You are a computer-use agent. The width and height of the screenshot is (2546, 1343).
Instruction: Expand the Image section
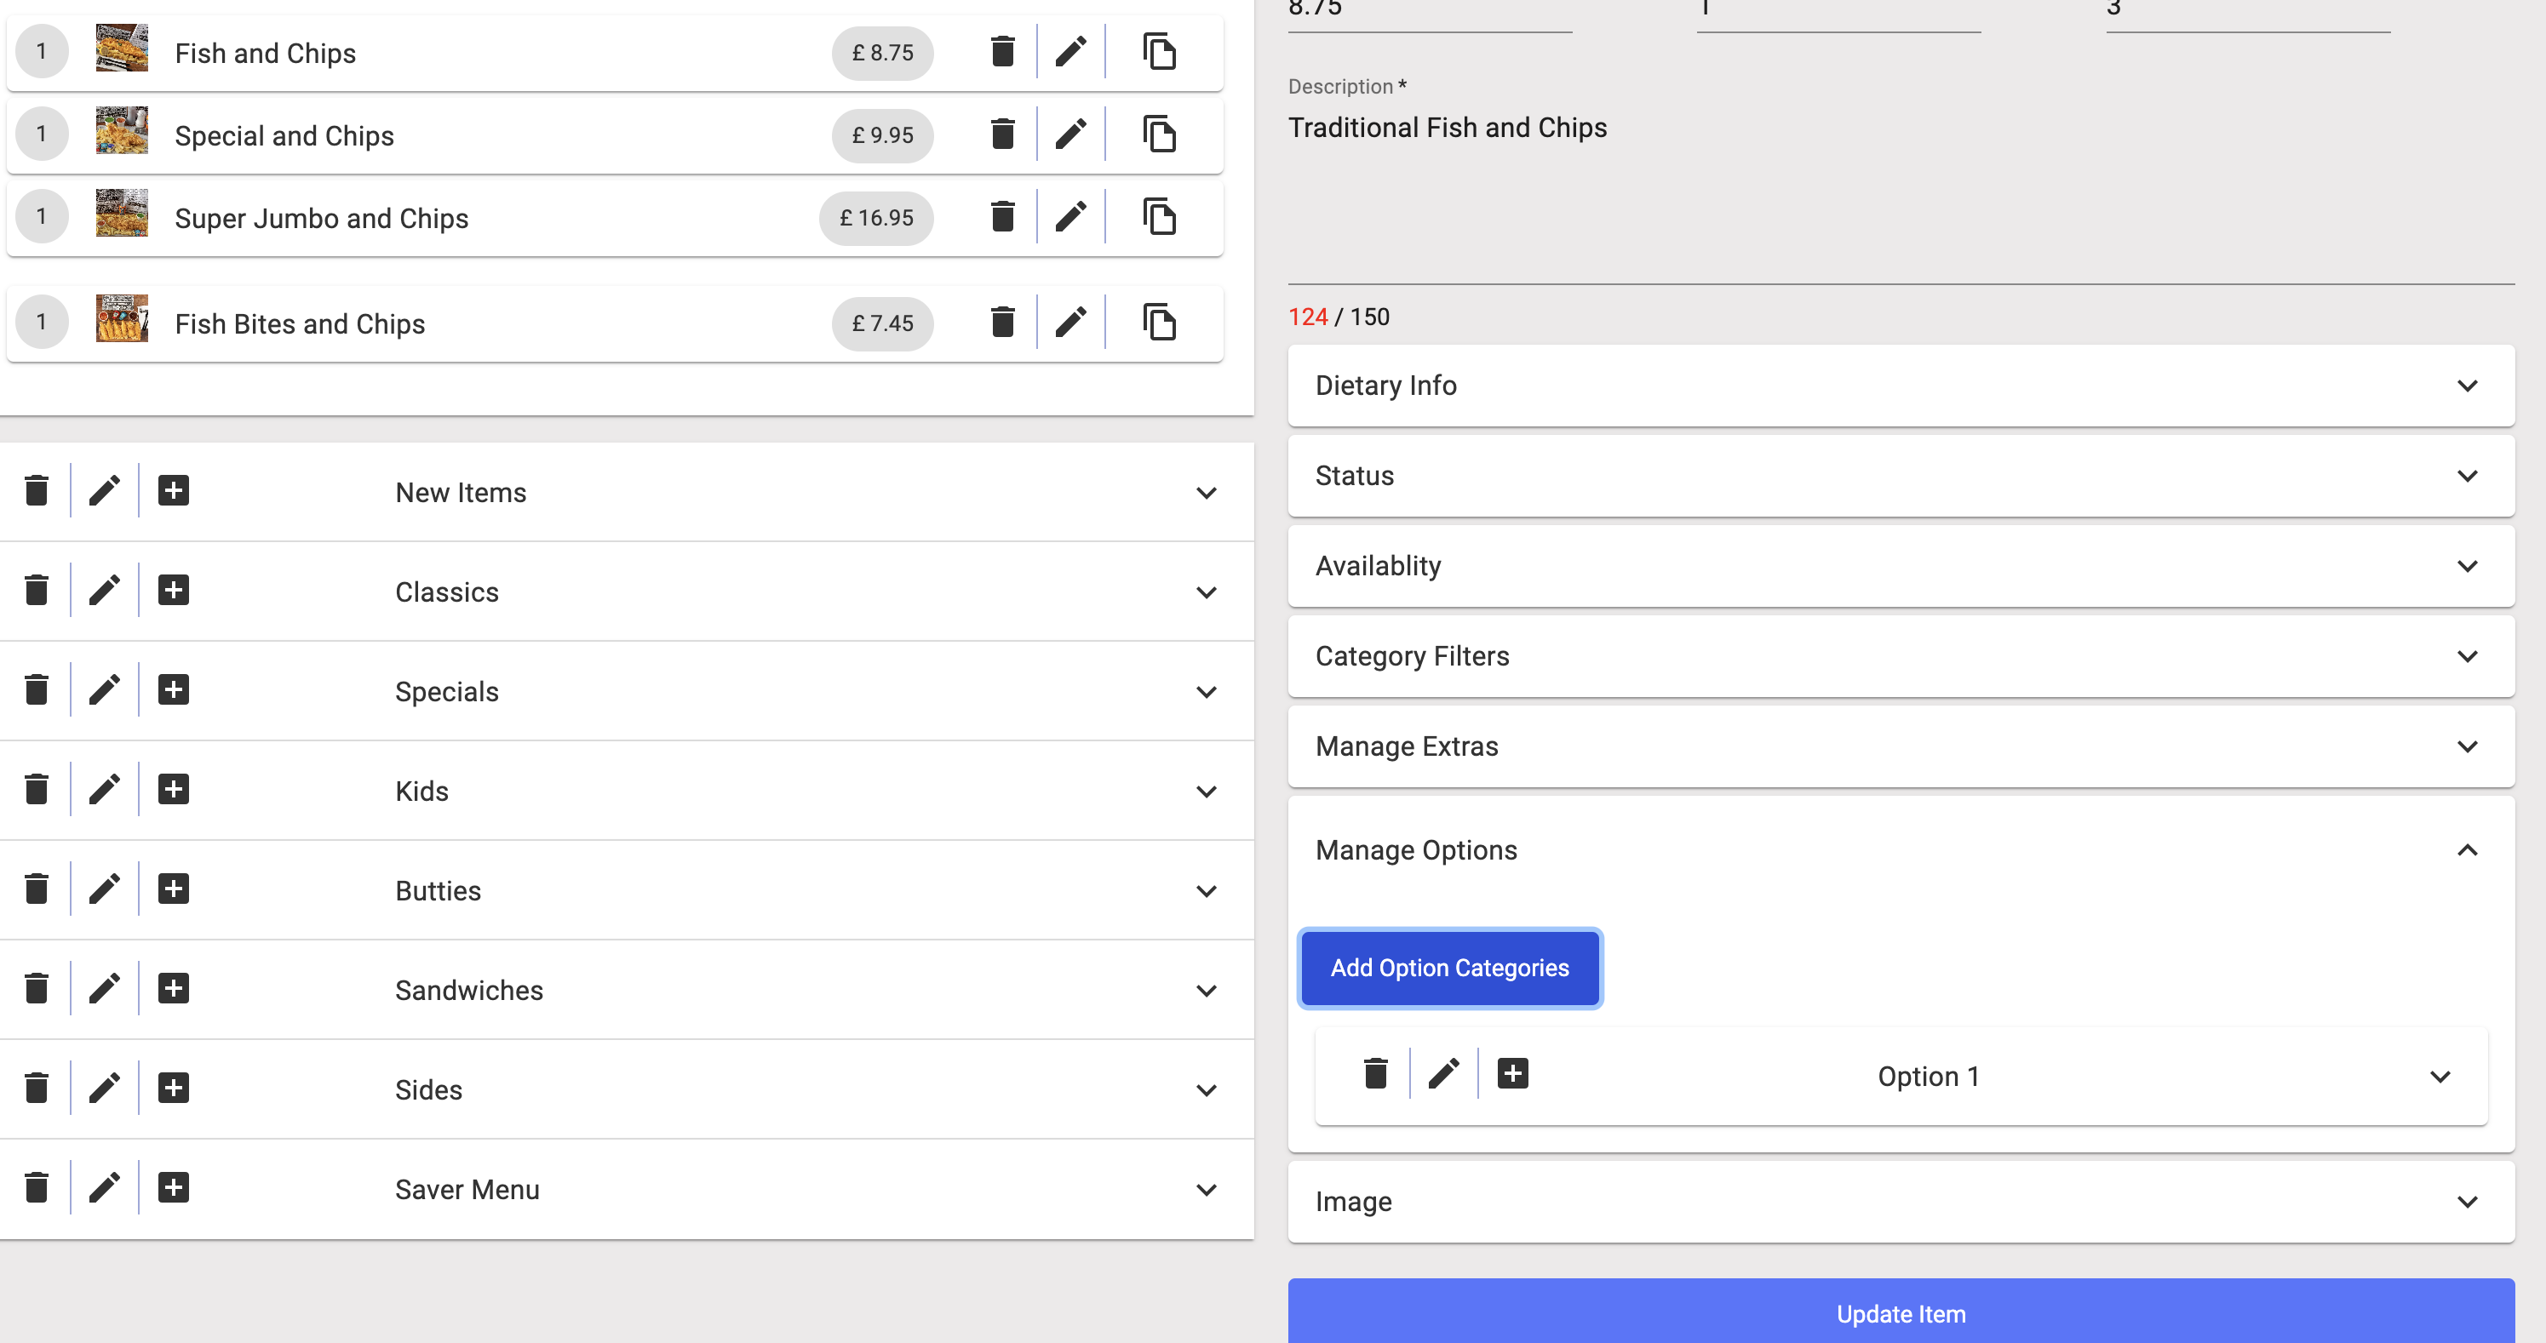coord(1901,1202)
